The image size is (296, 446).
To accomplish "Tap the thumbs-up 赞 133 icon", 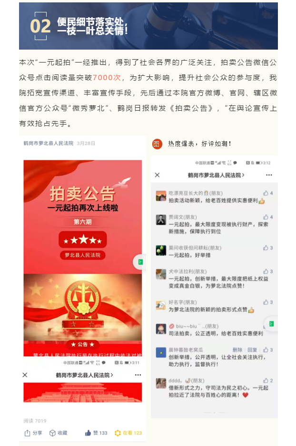I will pyautogui.click(x=88, y=433).
